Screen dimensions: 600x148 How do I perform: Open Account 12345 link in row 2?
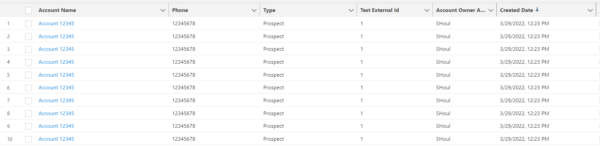pyautogui.click(x=56, y=36)
